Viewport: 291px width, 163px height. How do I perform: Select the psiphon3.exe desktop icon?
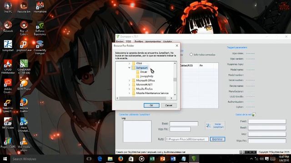click(24, 46)
